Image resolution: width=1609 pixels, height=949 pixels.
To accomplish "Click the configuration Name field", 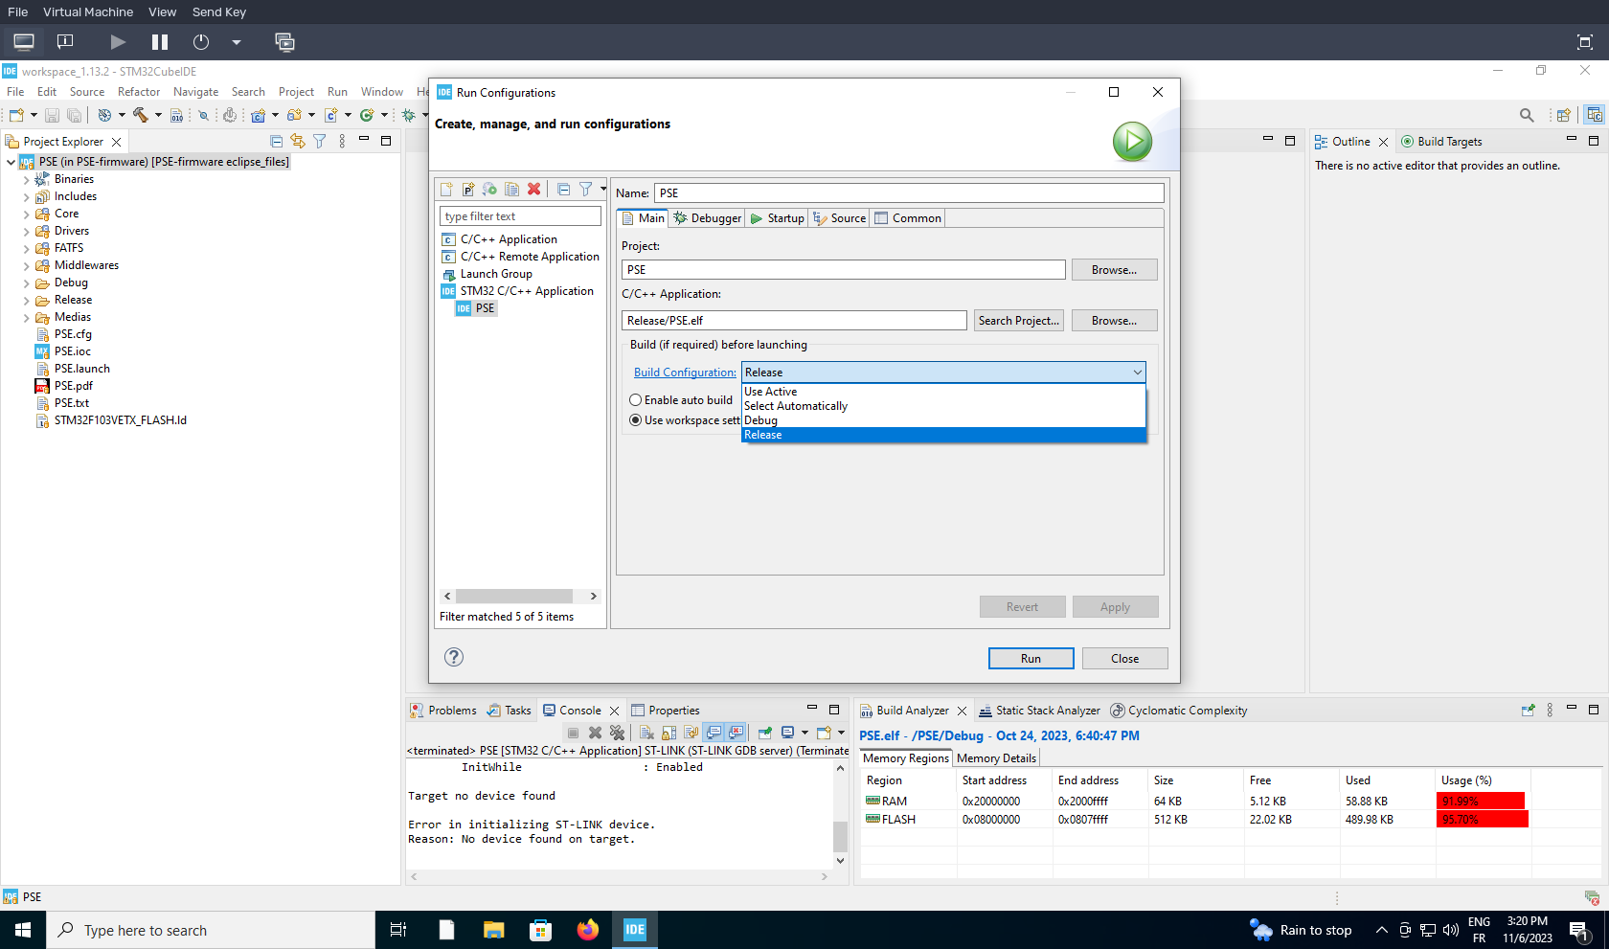I will click(909, 193).
